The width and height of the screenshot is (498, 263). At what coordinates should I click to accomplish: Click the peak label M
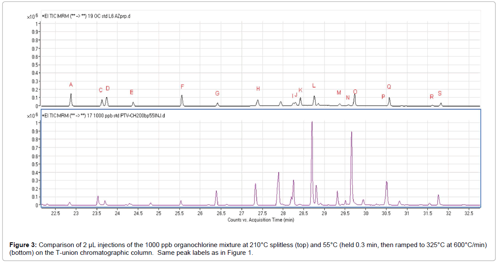click(x=339, y=93)
